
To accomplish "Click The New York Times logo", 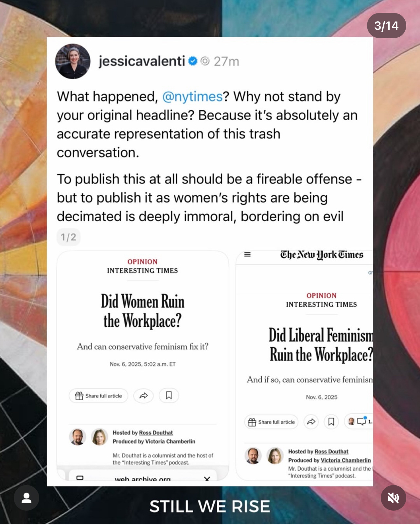I will coord(322,255).
